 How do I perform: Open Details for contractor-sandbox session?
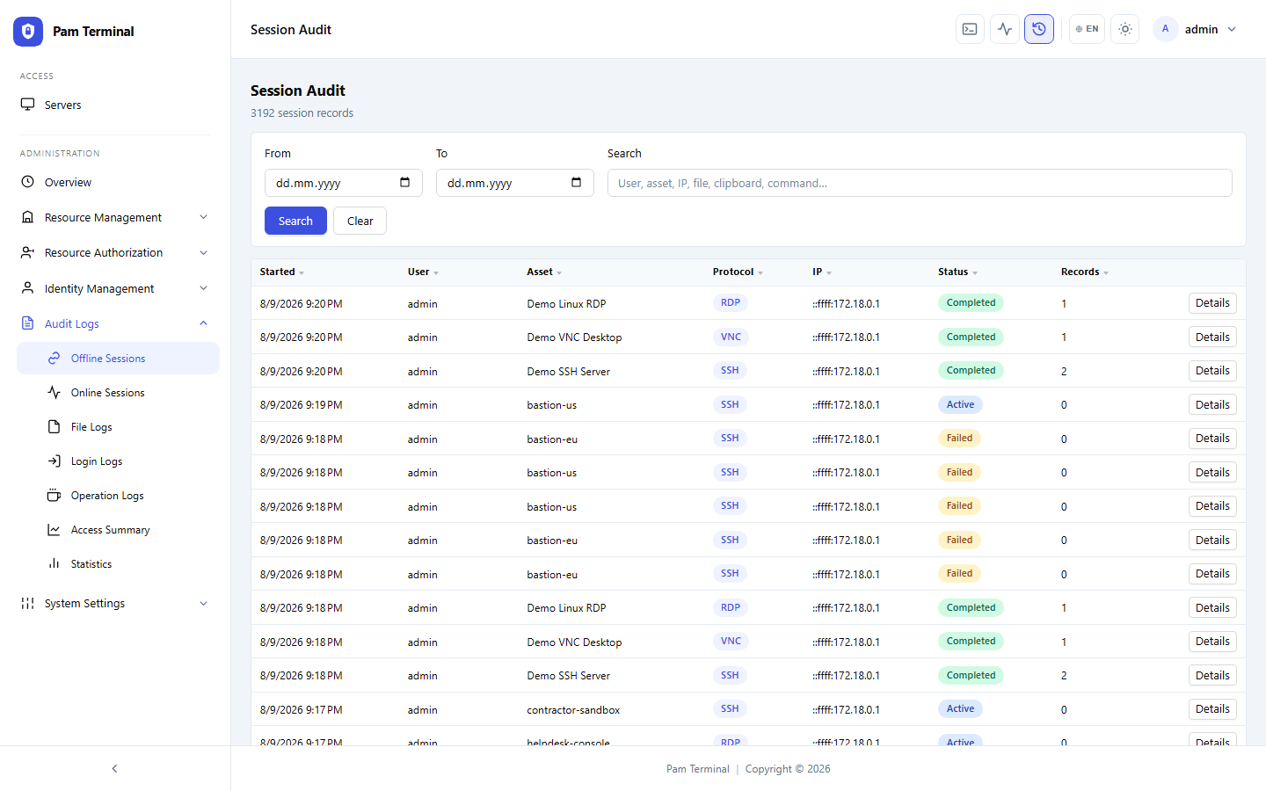1212,709
